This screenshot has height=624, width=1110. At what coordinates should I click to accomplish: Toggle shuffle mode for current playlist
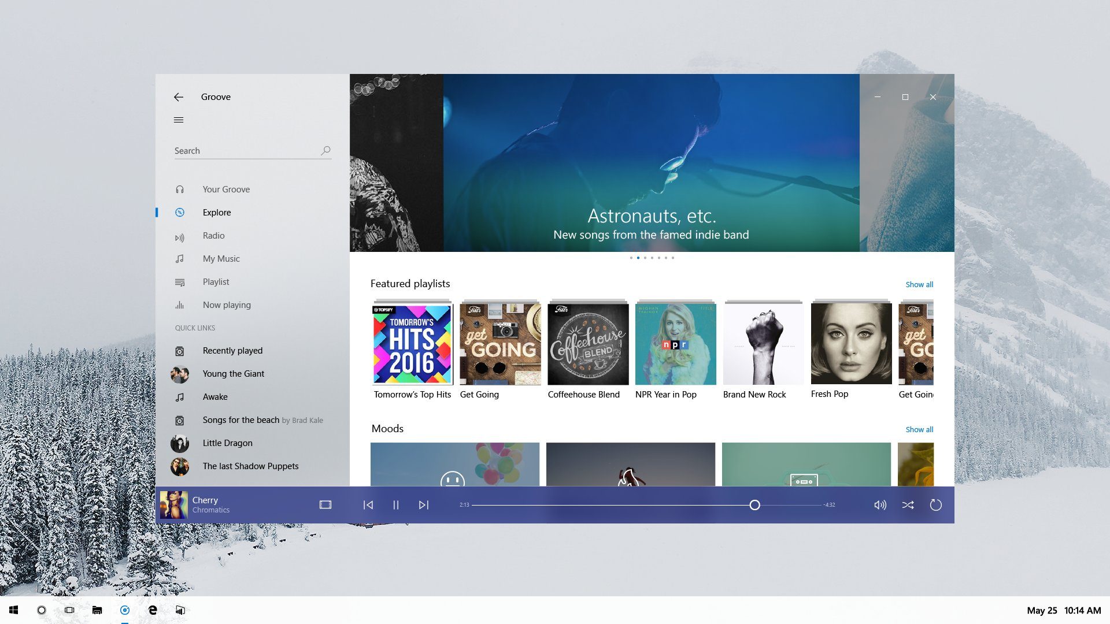point(908,504)
